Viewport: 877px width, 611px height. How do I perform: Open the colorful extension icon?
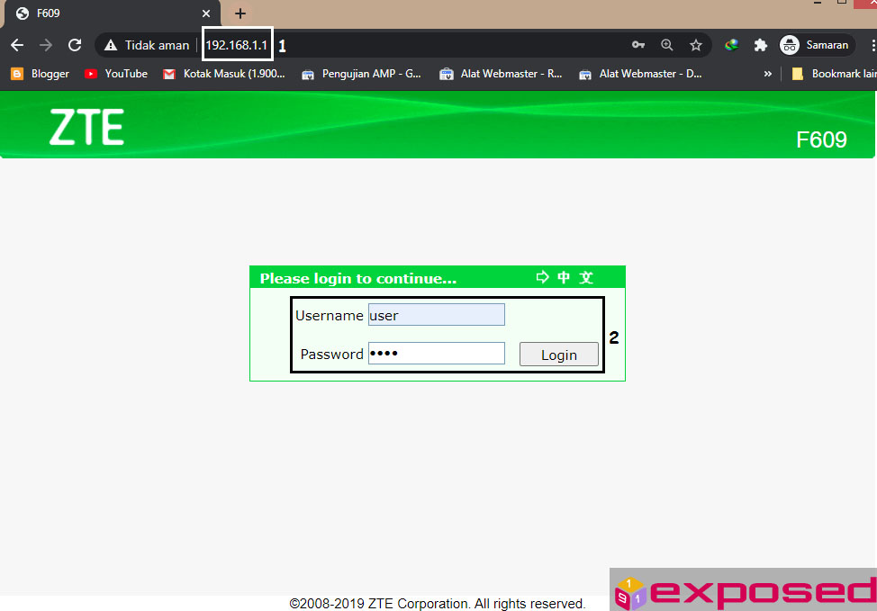731,45
